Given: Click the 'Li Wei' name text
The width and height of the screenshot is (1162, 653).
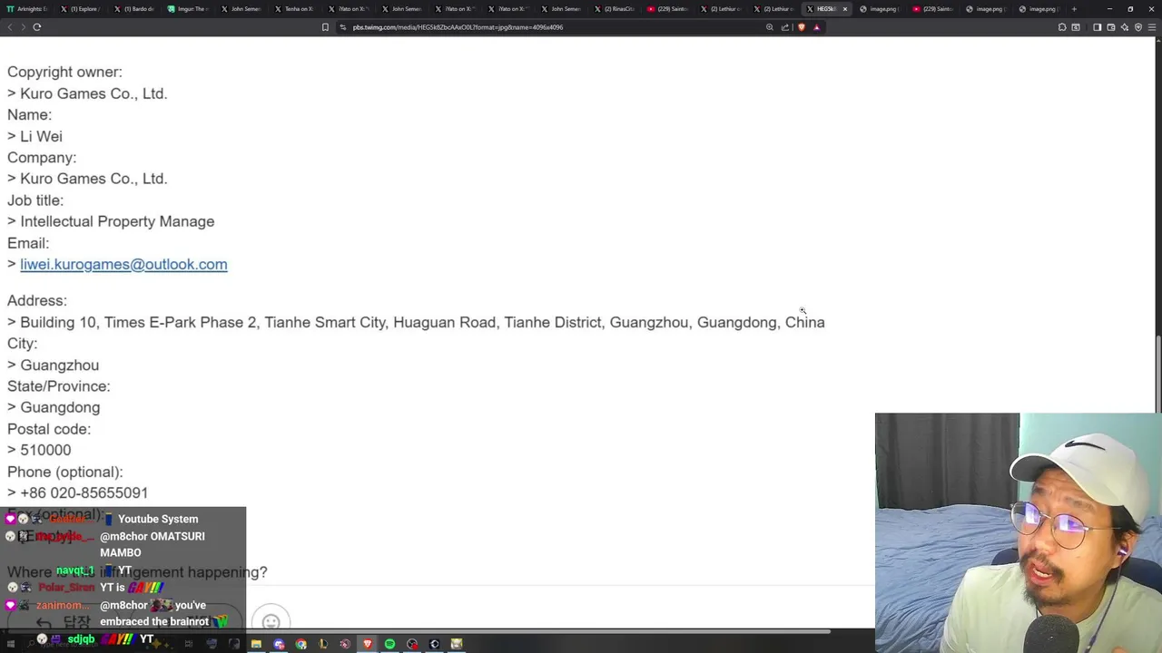Looking at the screenshot, I should pyautogui.click(x=41, y=136).
